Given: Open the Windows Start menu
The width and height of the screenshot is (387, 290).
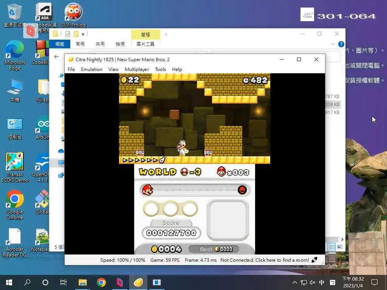Looking at the screenshot, I should coord(9,282).
